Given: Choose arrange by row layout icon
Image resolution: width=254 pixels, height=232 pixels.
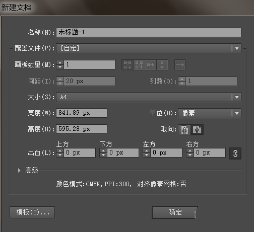Looking at the screenshot, I should [151, 65].
